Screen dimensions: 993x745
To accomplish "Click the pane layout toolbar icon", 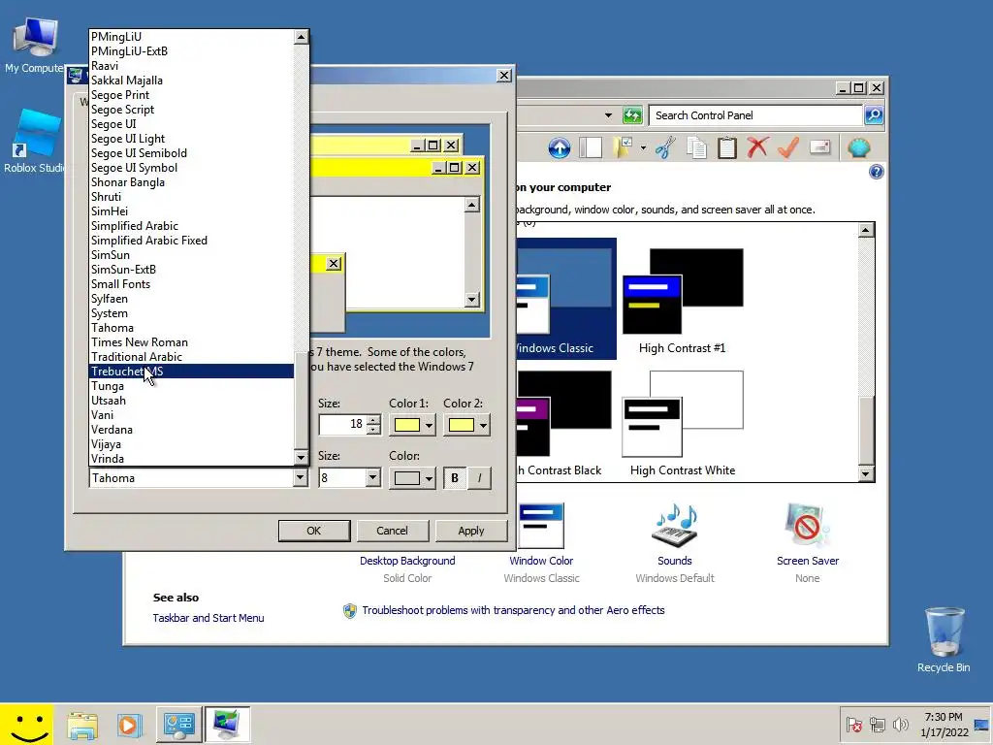I will [x=591, y=148].
